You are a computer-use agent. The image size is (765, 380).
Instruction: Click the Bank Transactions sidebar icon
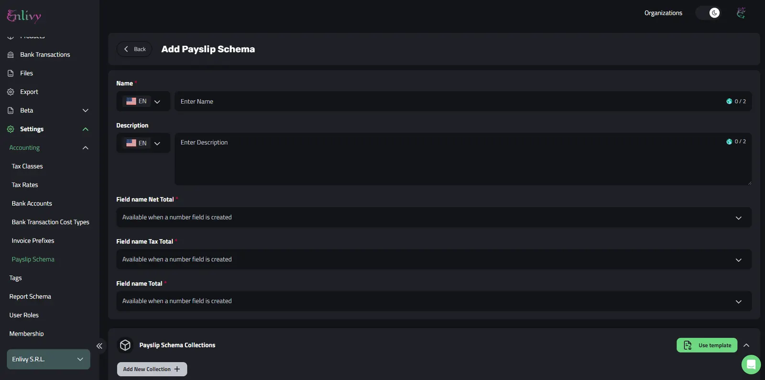11,55
